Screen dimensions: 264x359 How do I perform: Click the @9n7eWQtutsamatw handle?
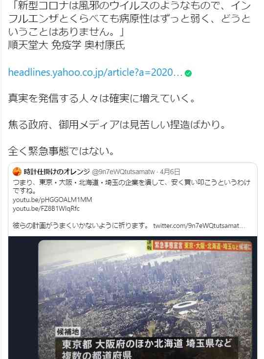tap(123, 172)
